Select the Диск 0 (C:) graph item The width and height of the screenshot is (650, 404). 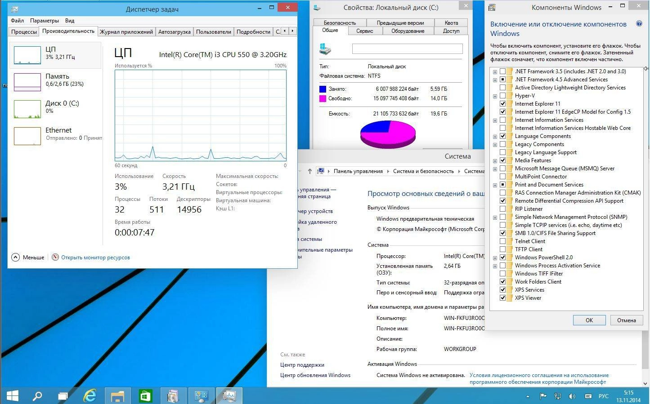pos(55,109)
